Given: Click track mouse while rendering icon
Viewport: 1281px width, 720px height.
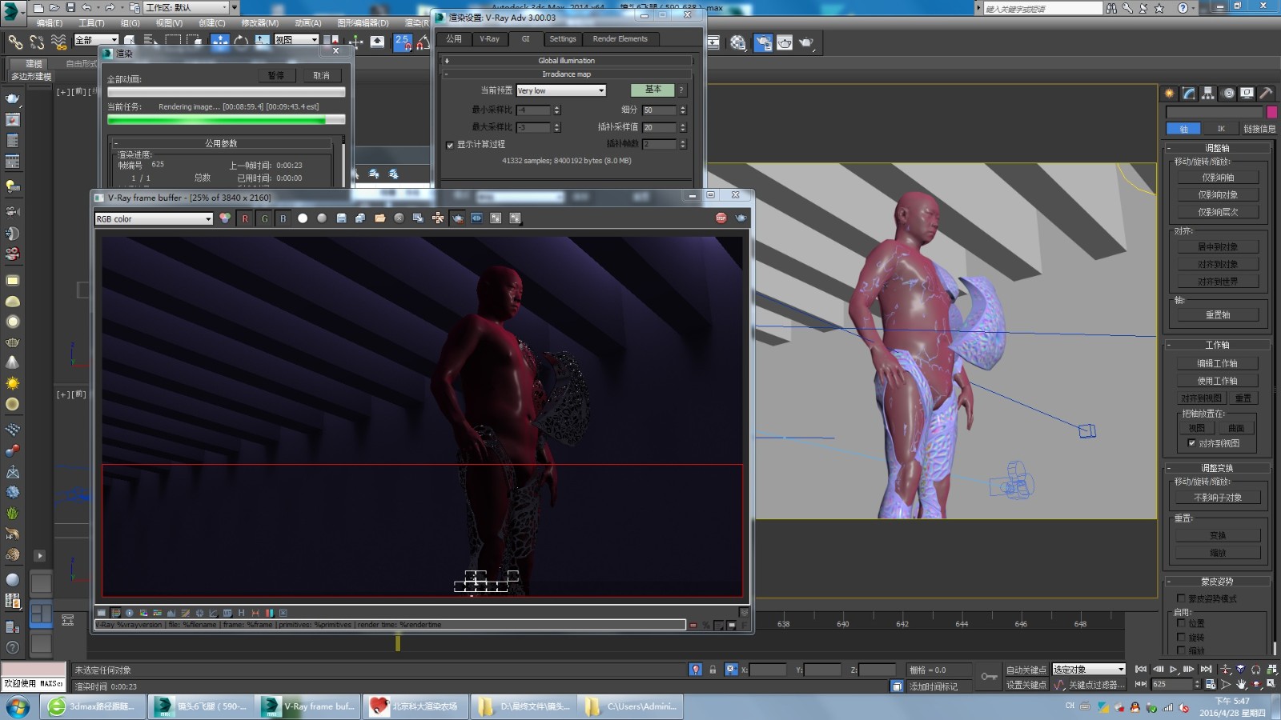Looking at the screenshot, I should pyautogui.click(x=438, y=218).
